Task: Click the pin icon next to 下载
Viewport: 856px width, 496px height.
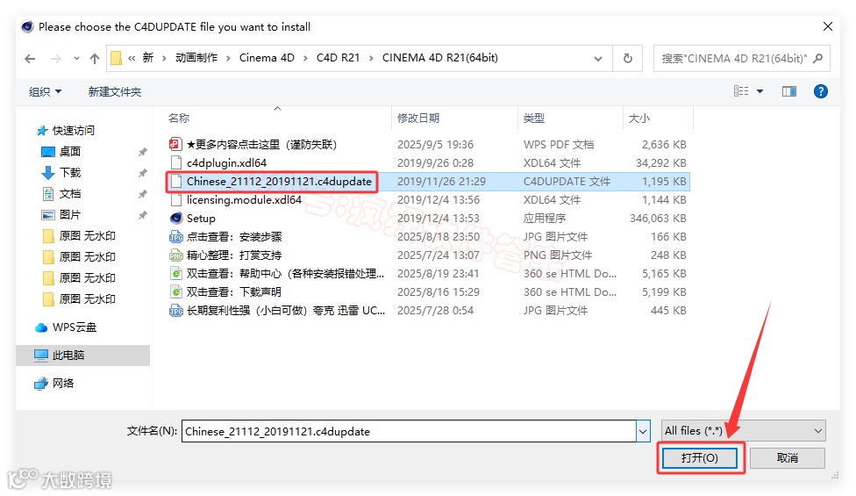Action: click(142, 173)
